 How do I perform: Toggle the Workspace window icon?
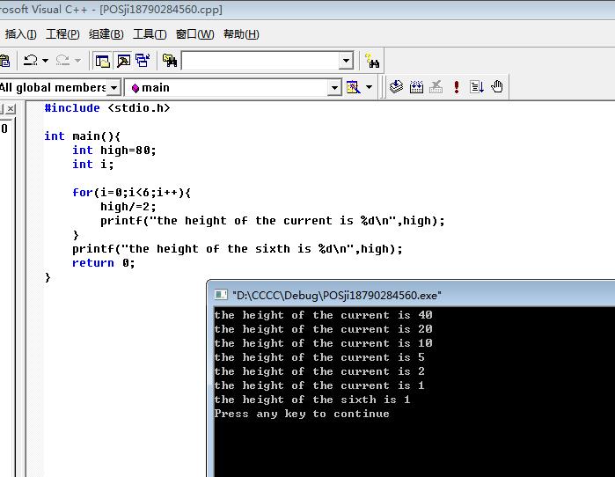tap(102, 61)
